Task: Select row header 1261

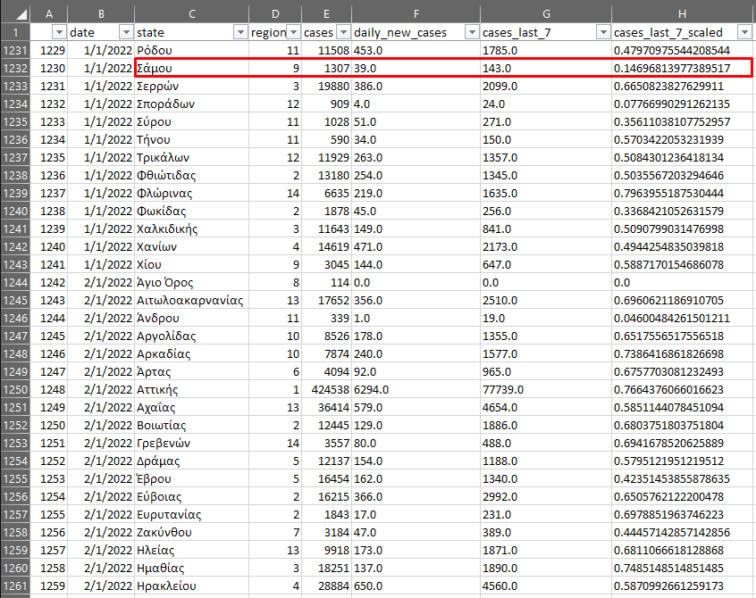Action: tap(15, 586)
